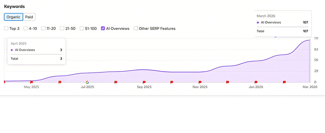The image size is (325, 133).
Task: Click red flag between Jul and Sep 2025
Action: [x=116, y=82]
